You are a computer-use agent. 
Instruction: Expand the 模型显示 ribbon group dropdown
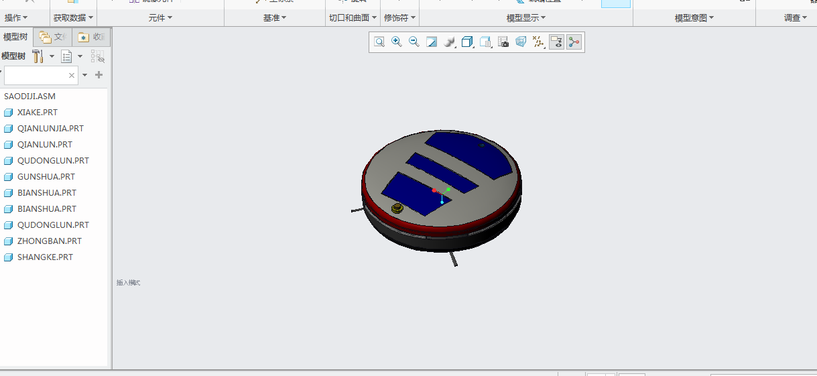click(526, 18)
